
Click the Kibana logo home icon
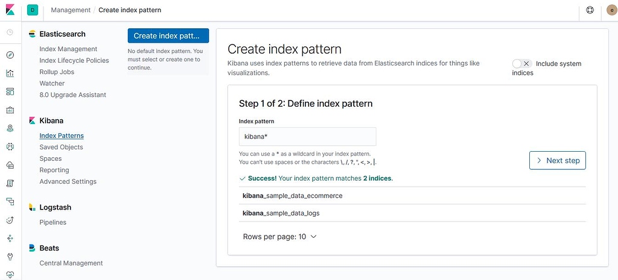coord(10,10)
